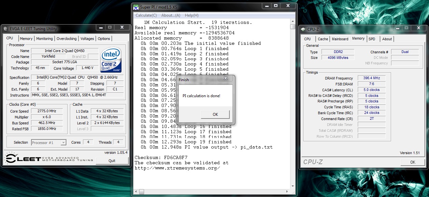The width and height of the screenshot is (429, 197).
Task: Click the Bank Cycle Time value 24 clocks
Action: [372, 113]
